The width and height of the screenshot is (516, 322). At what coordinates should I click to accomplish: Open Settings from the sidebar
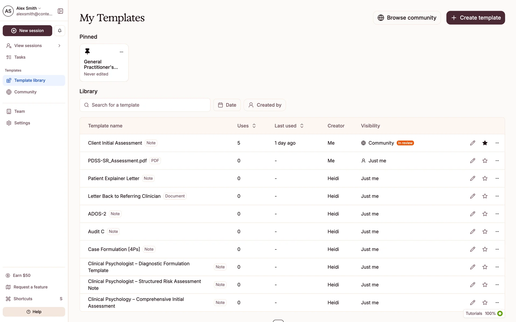tap(22, 123)
